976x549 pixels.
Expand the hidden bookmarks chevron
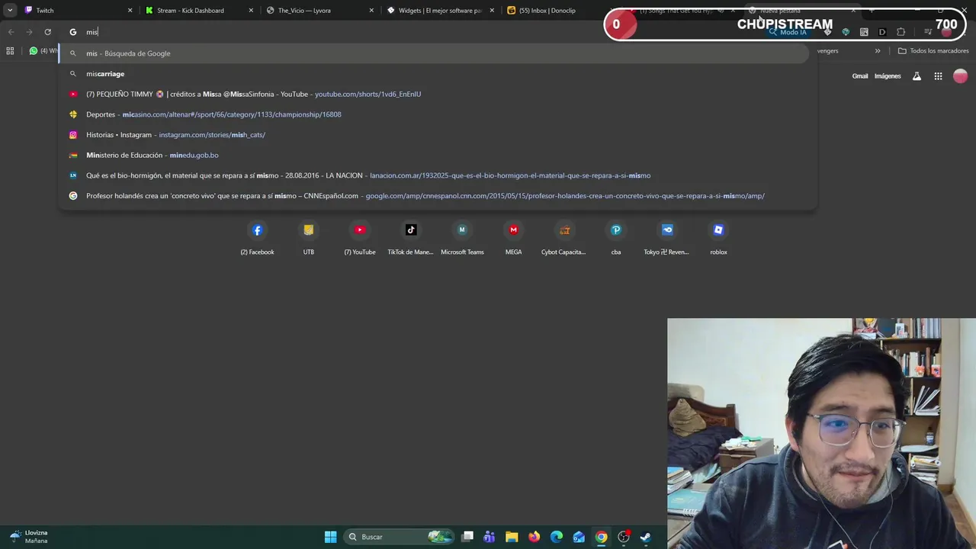[x=878, y=51]
